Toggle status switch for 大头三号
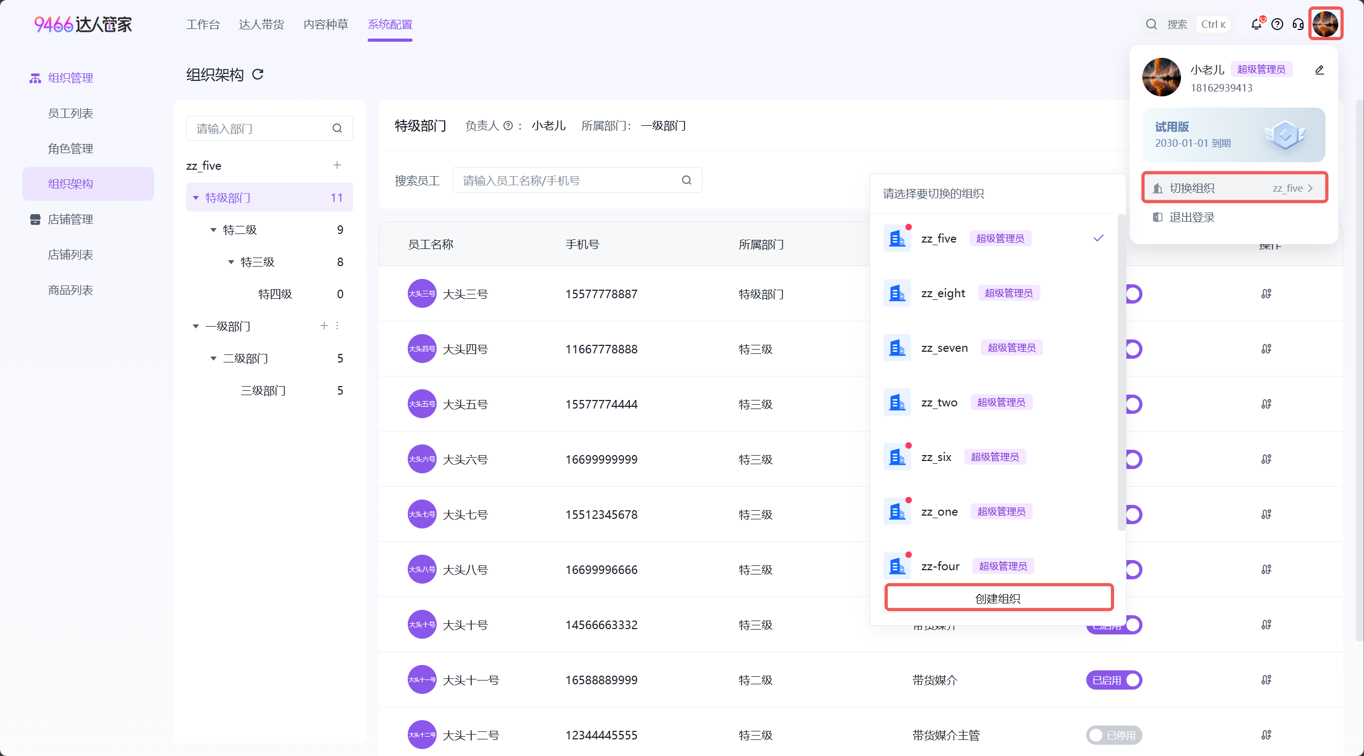This screenshot has height=756, width=1364. (x=1134, y=294)
